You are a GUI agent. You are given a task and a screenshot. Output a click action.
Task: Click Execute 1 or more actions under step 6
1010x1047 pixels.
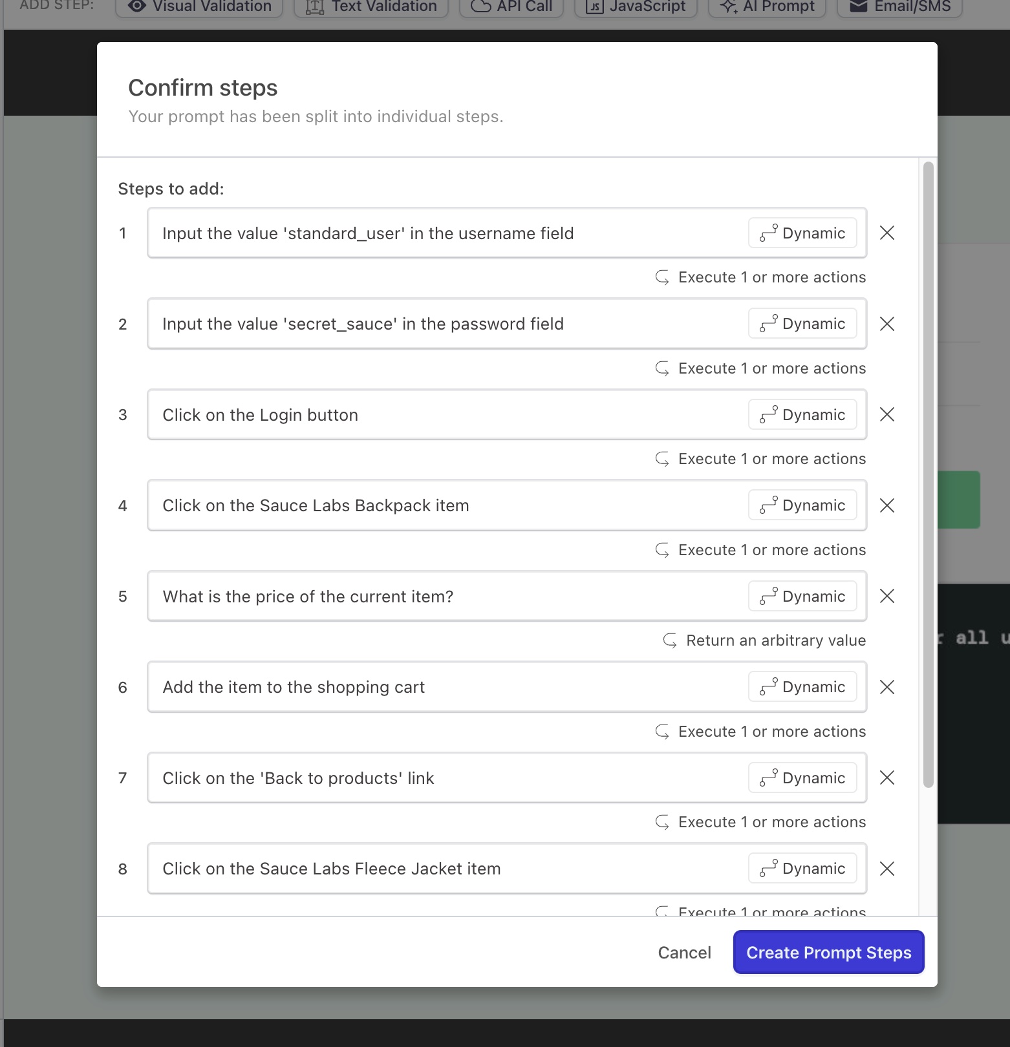pyautogui.click(x=760, y=732)
